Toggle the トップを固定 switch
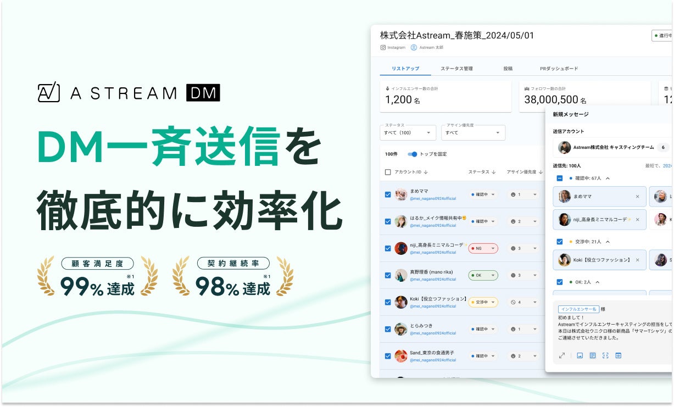The image size is (674, 407). click(413, 154)
